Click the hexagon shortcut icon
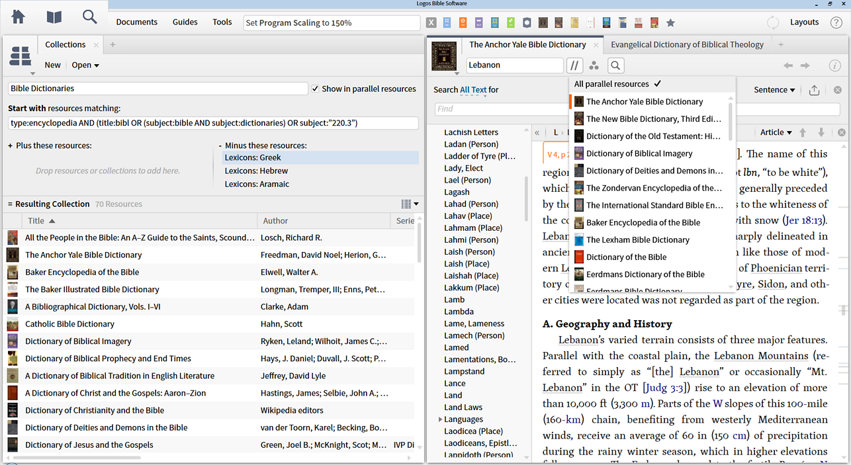 527,22
